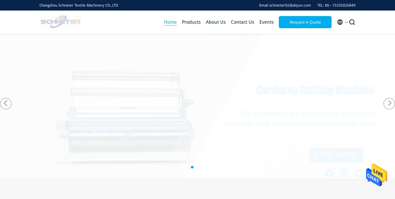Screen dimensions: 395x199
Task: Open the Facebook social icon
Action: pyautogui.click(x=329, y=173)
